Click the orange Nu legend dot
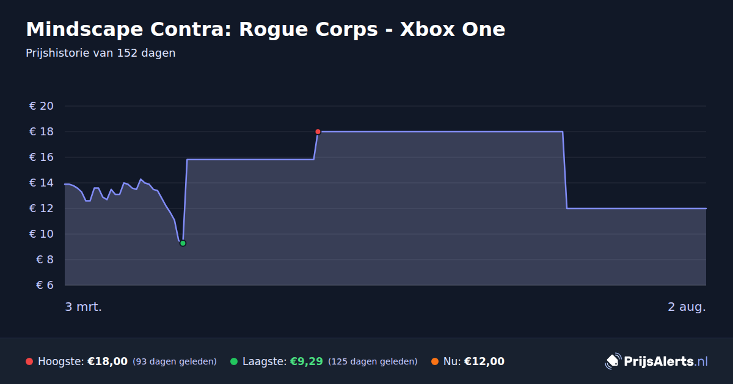This screenshot has width=733, height=384. pos(435,361)
